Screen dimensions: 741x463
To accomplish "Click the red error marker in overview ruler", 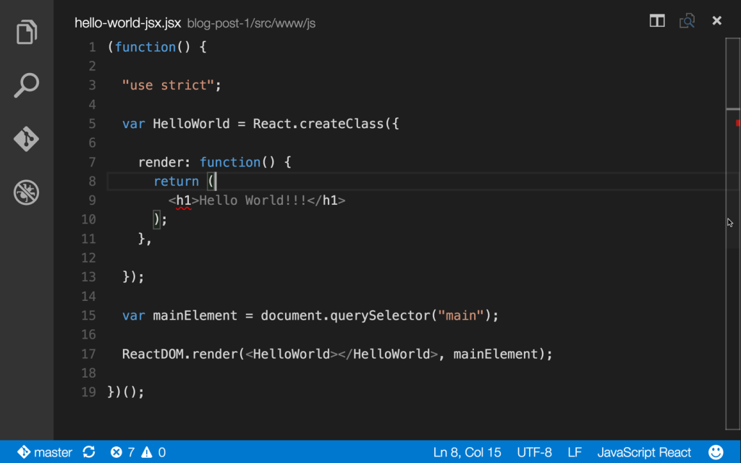I will click(737, 123).
